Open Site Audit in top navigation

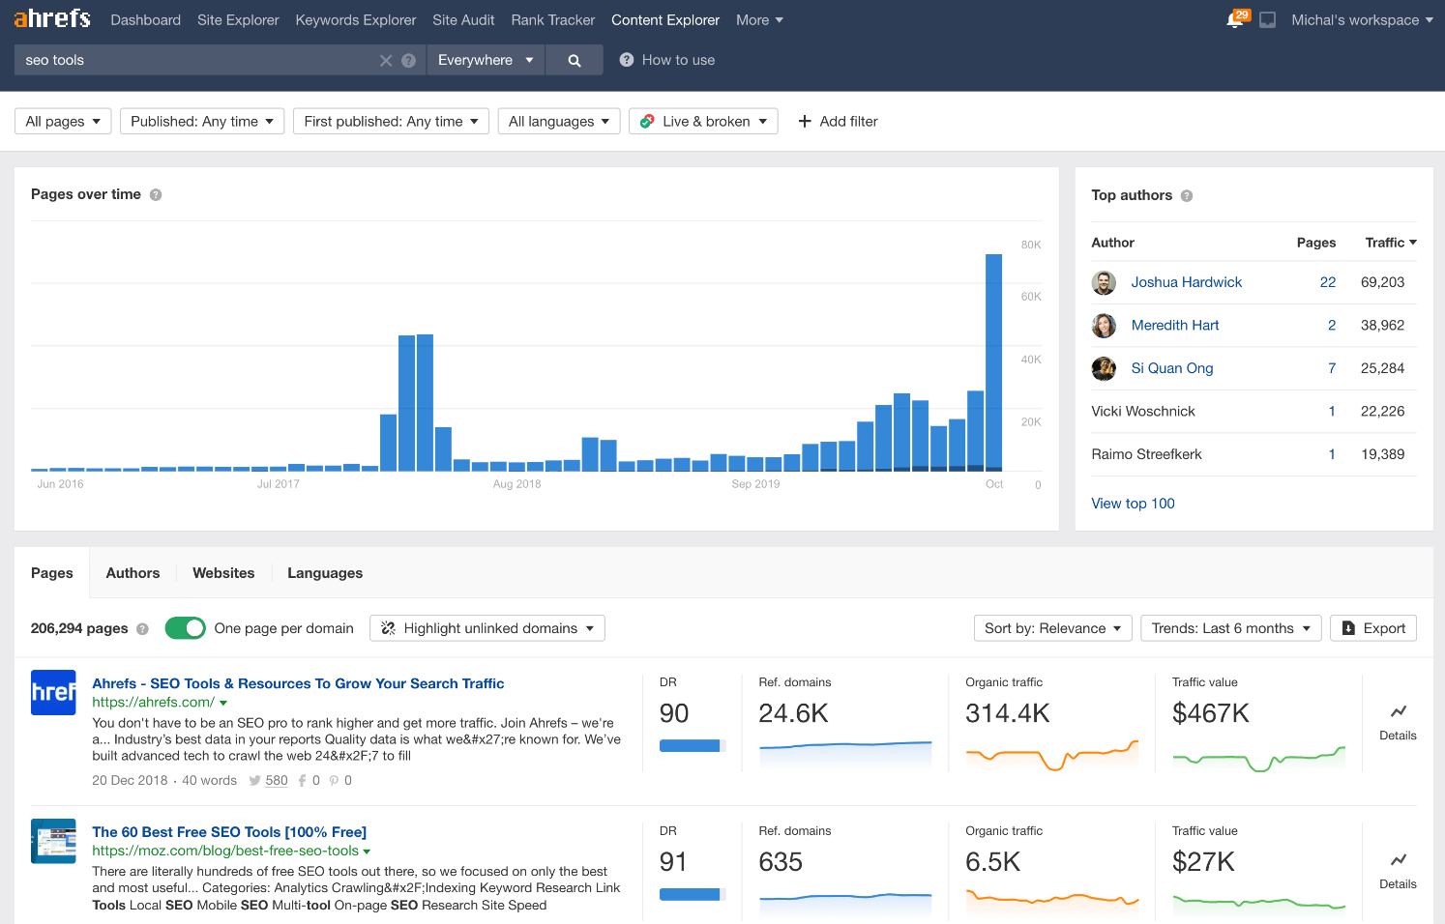463,19
